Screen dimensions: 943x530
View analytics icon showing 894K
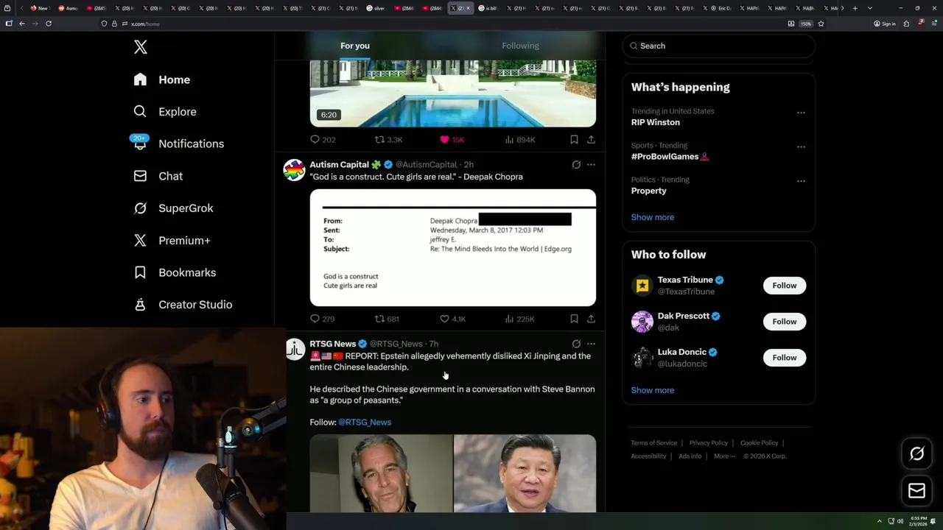pos(509,139)
